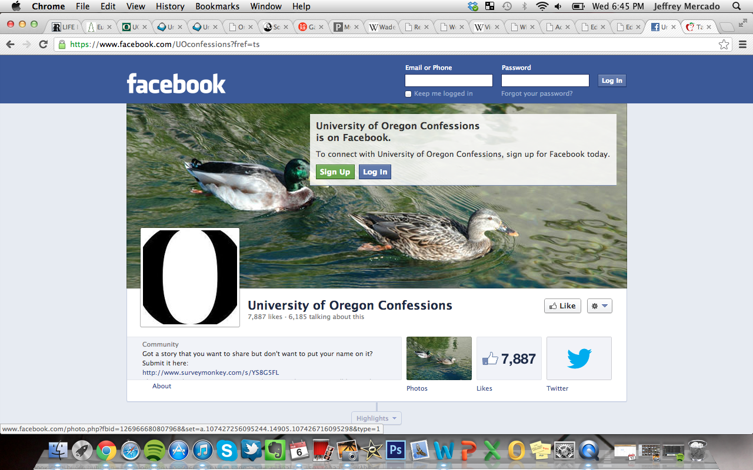
Task: Open the surveymonkey.com submission link
Action: [211, 372]
